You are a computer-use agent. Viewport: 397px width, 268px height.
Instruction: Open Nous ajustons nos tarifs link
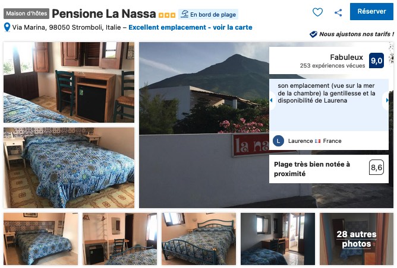tap(356, 34)
